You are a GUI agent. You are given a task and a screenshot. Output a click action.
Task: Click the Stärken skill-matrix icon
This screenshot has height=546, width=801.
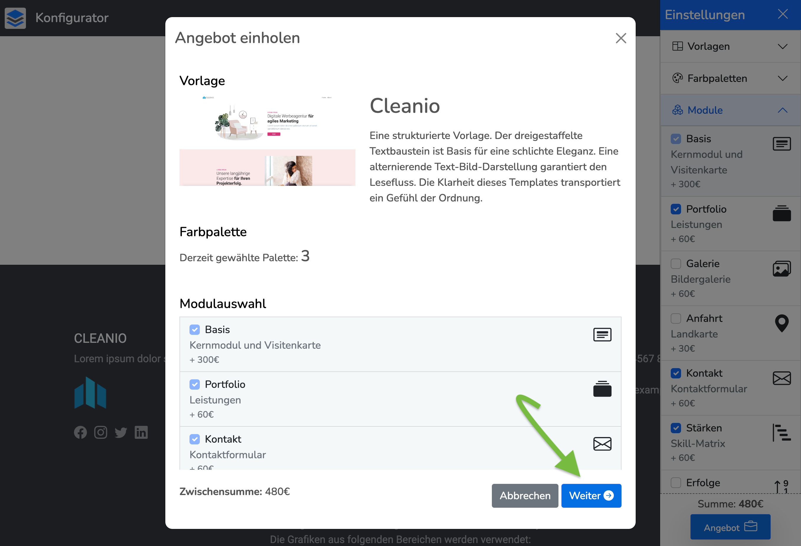(x=781, y=433)
